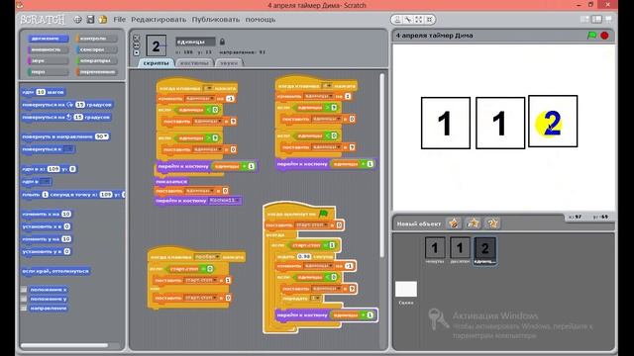Click the 'если край, оттолкнуться' palette block

55,271
